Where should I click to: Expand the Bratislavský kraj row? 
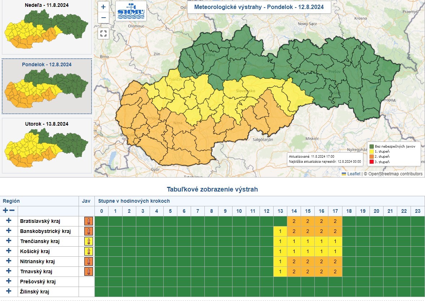9,221
